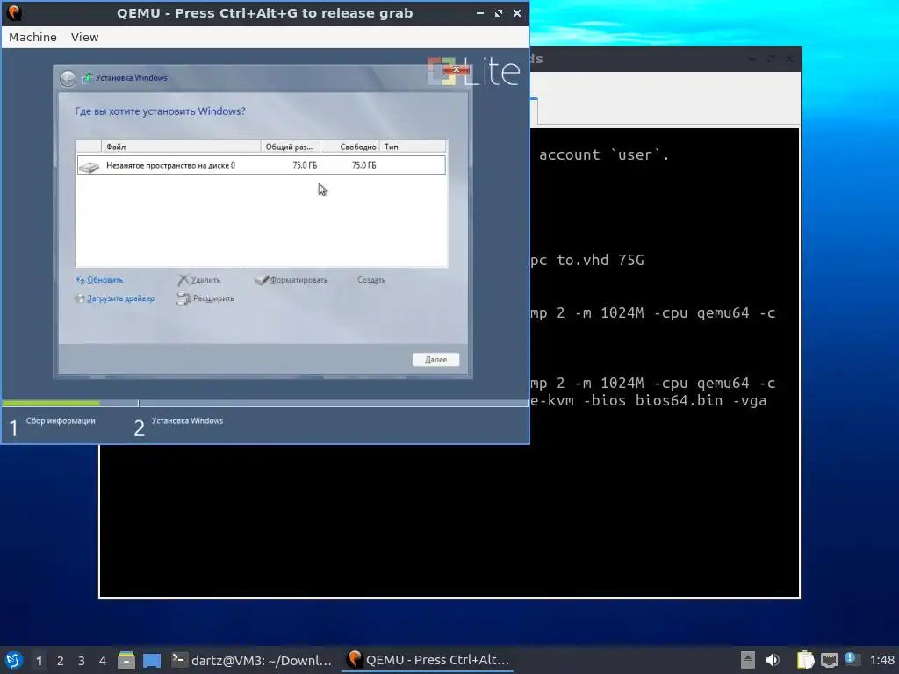This screenshot has width=899, height=674.
Task: Click the X icon beside Удалить
Action: [183, 280]
